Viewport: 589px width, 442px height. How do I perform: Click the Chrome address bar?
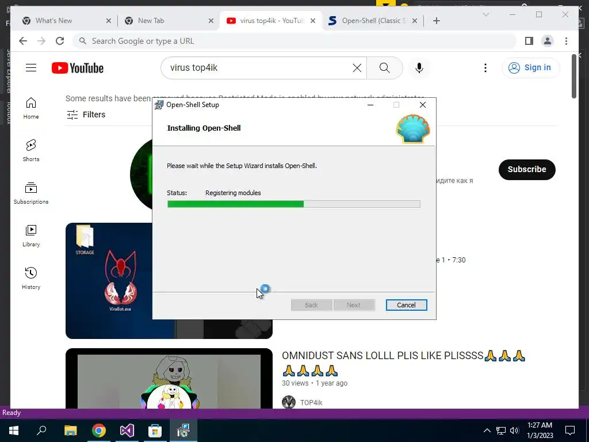tap(295, 41)
